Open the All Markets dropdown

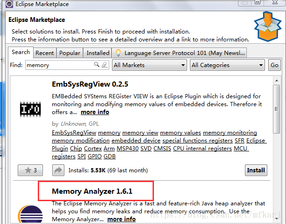click(149, 65)
